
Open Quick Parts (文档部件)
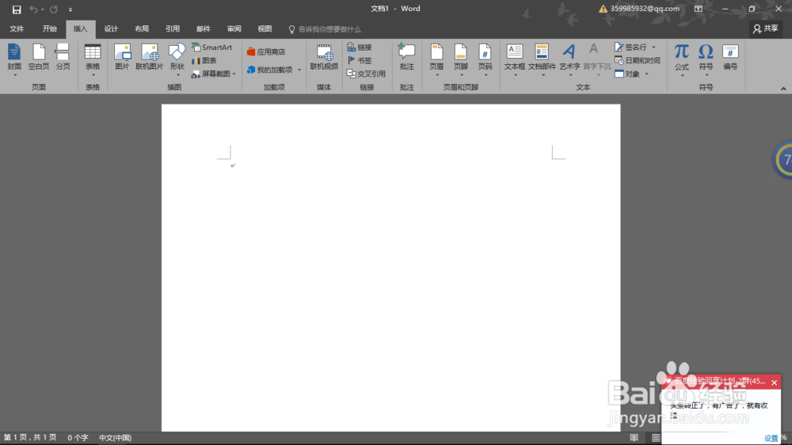pyautogui.click(x=542, y=59)
